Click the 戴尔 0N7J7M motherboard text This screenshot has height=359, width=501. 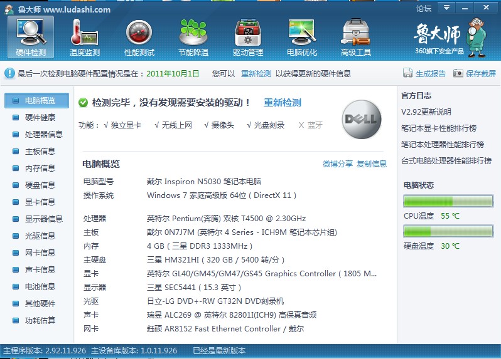[242, 232]
